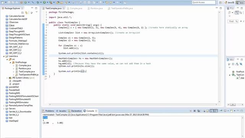The image size is (245, 138).
Task: Toggle Scroll Lock in Console toolbar
Action: pos(207,111)
